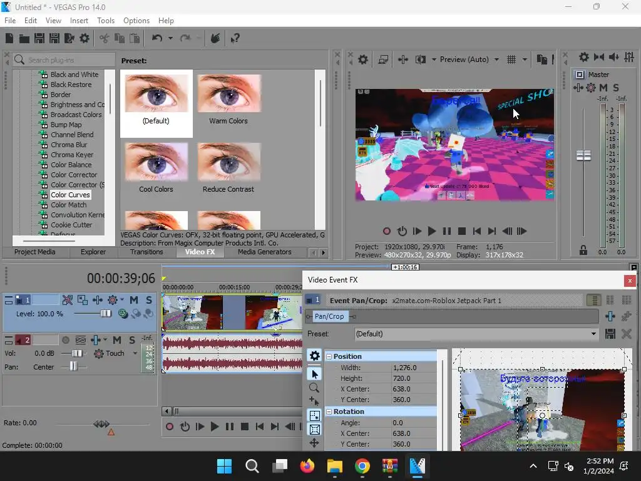This screenshot has width=641, height=481.
Task: Open the Undo history dropdown arrow
Action: point(170,38)
